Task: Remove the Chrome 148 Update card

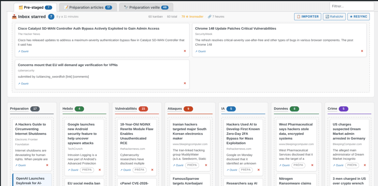Action: [362, 51]
